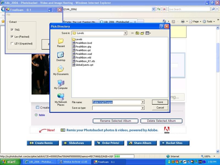Open My Computer in places bar

[x=61, y=85]
